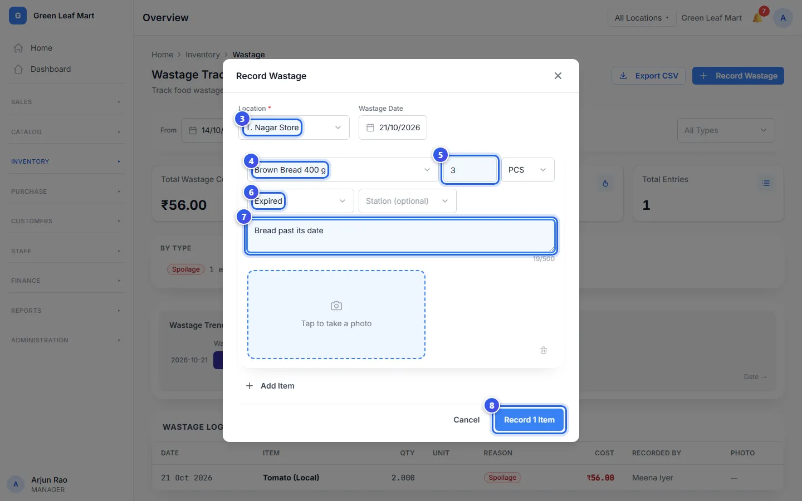The width and height of the screenshot is (802, 501).
Task: Open the Station (optional) dropdown
Action: [x=408, y=201]
